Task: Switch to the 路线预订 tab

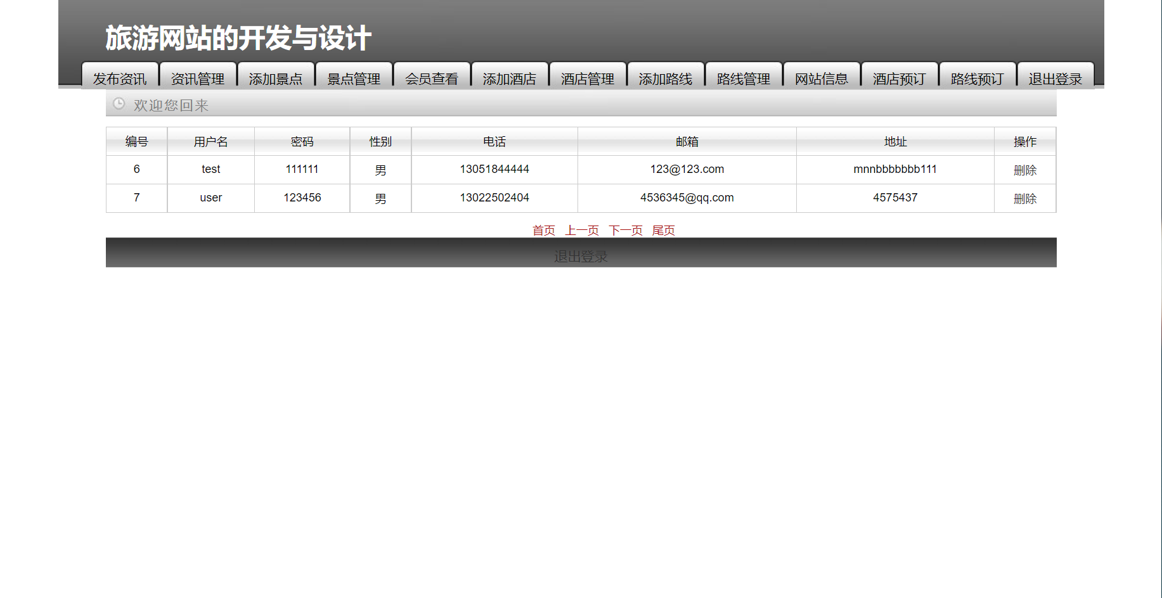Action: [978, 75]
